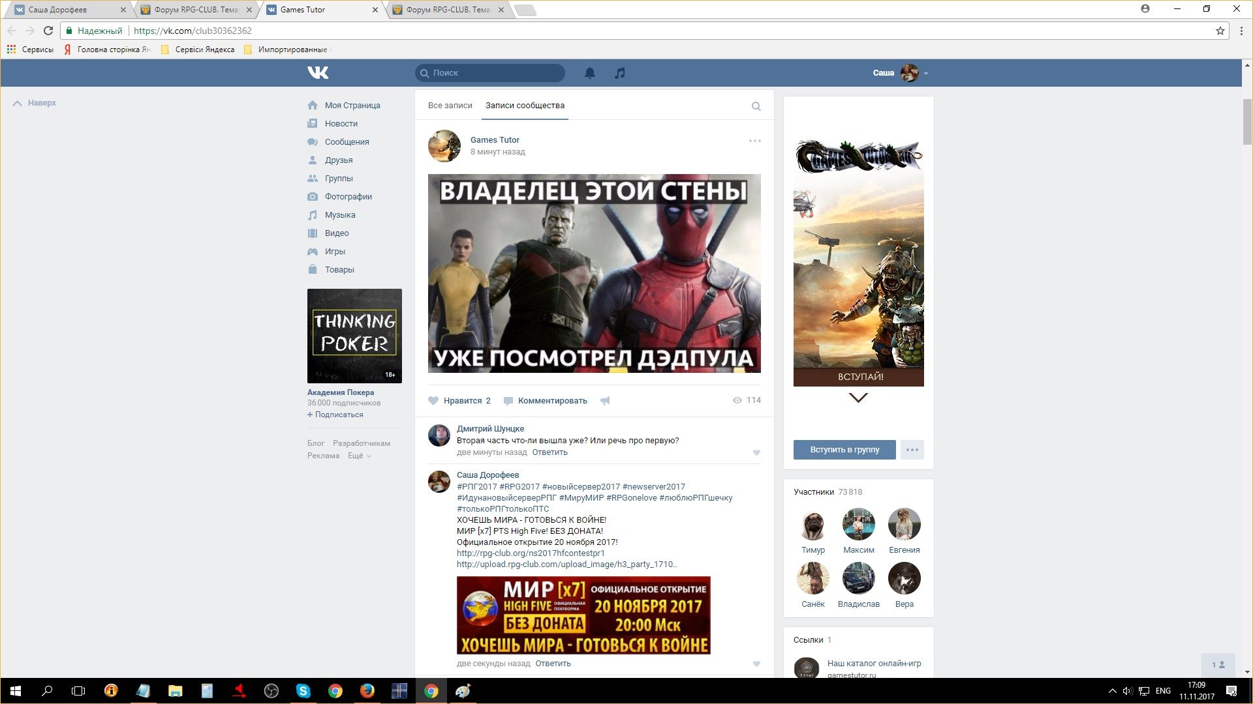Go back up with Наверх
The image size is (1253, 704).
[35, 103]
